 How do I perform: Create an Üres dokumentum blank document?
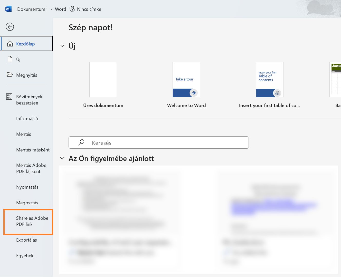103,79
